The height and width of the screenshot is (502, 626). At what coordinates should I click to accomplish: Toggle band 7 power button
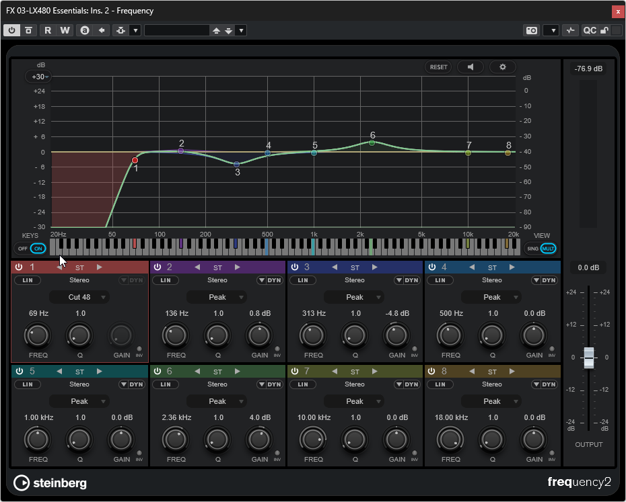click(x=295, y=371)
